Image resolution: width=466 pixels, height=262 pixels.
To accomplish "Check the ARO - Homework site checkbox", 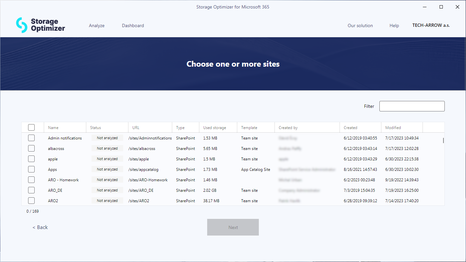I will (31, 180).
